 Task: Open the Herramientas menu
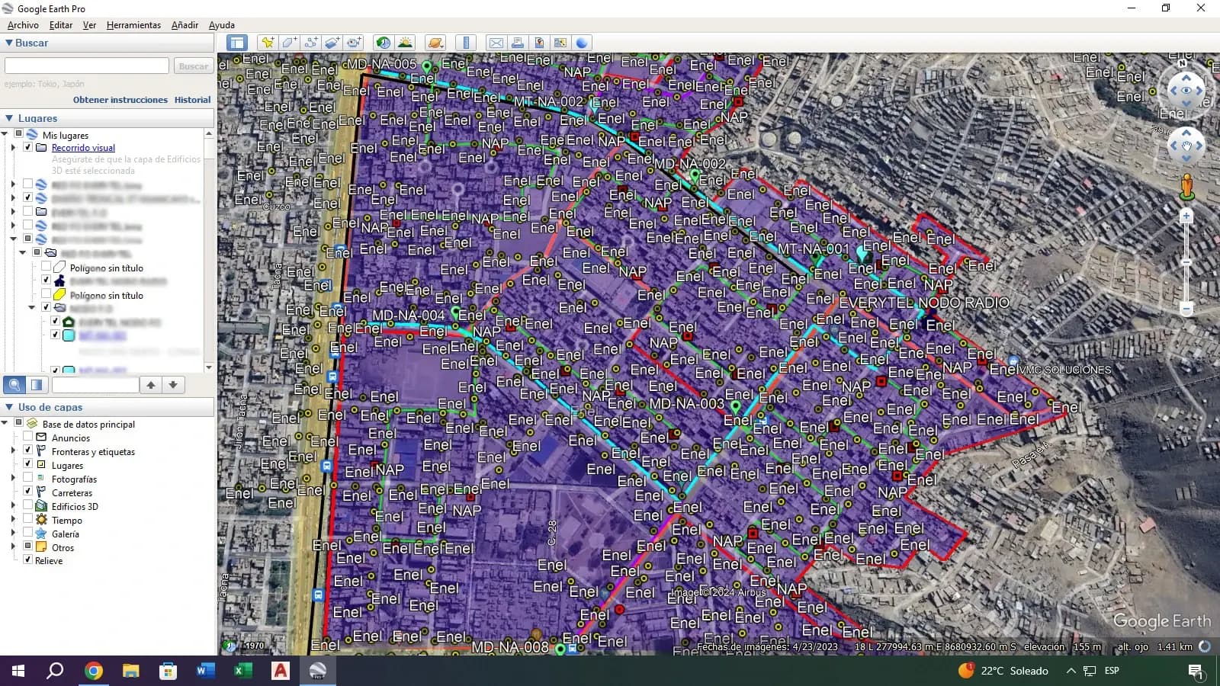[133, 25]
